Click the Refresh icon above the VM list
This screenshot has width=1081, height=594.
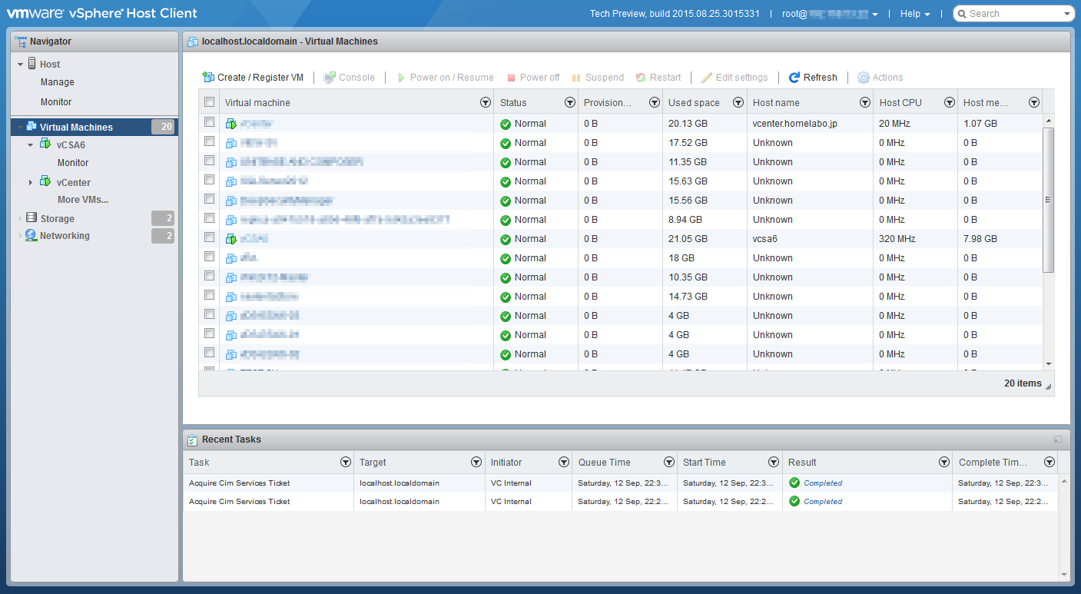(794, 77)
